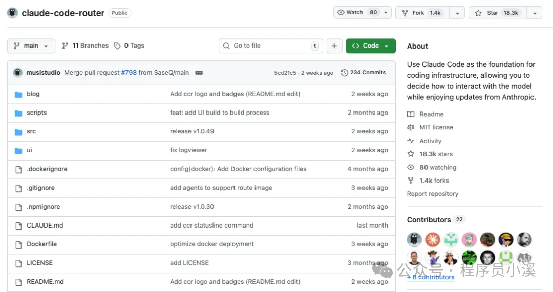This screenshot has height=292, width=553.
Task: Open the LICENSE file
Action: coord(39,263)
